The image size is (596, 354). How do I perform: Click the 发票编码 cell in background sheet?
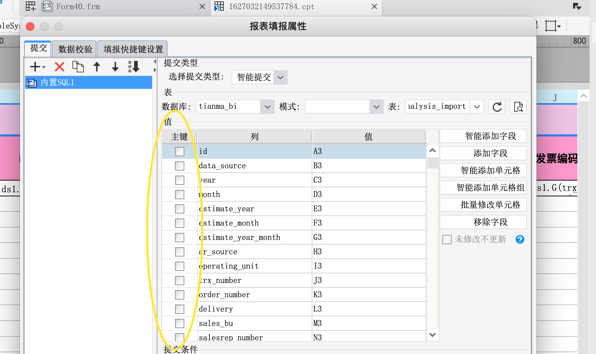tap(557, 158)
